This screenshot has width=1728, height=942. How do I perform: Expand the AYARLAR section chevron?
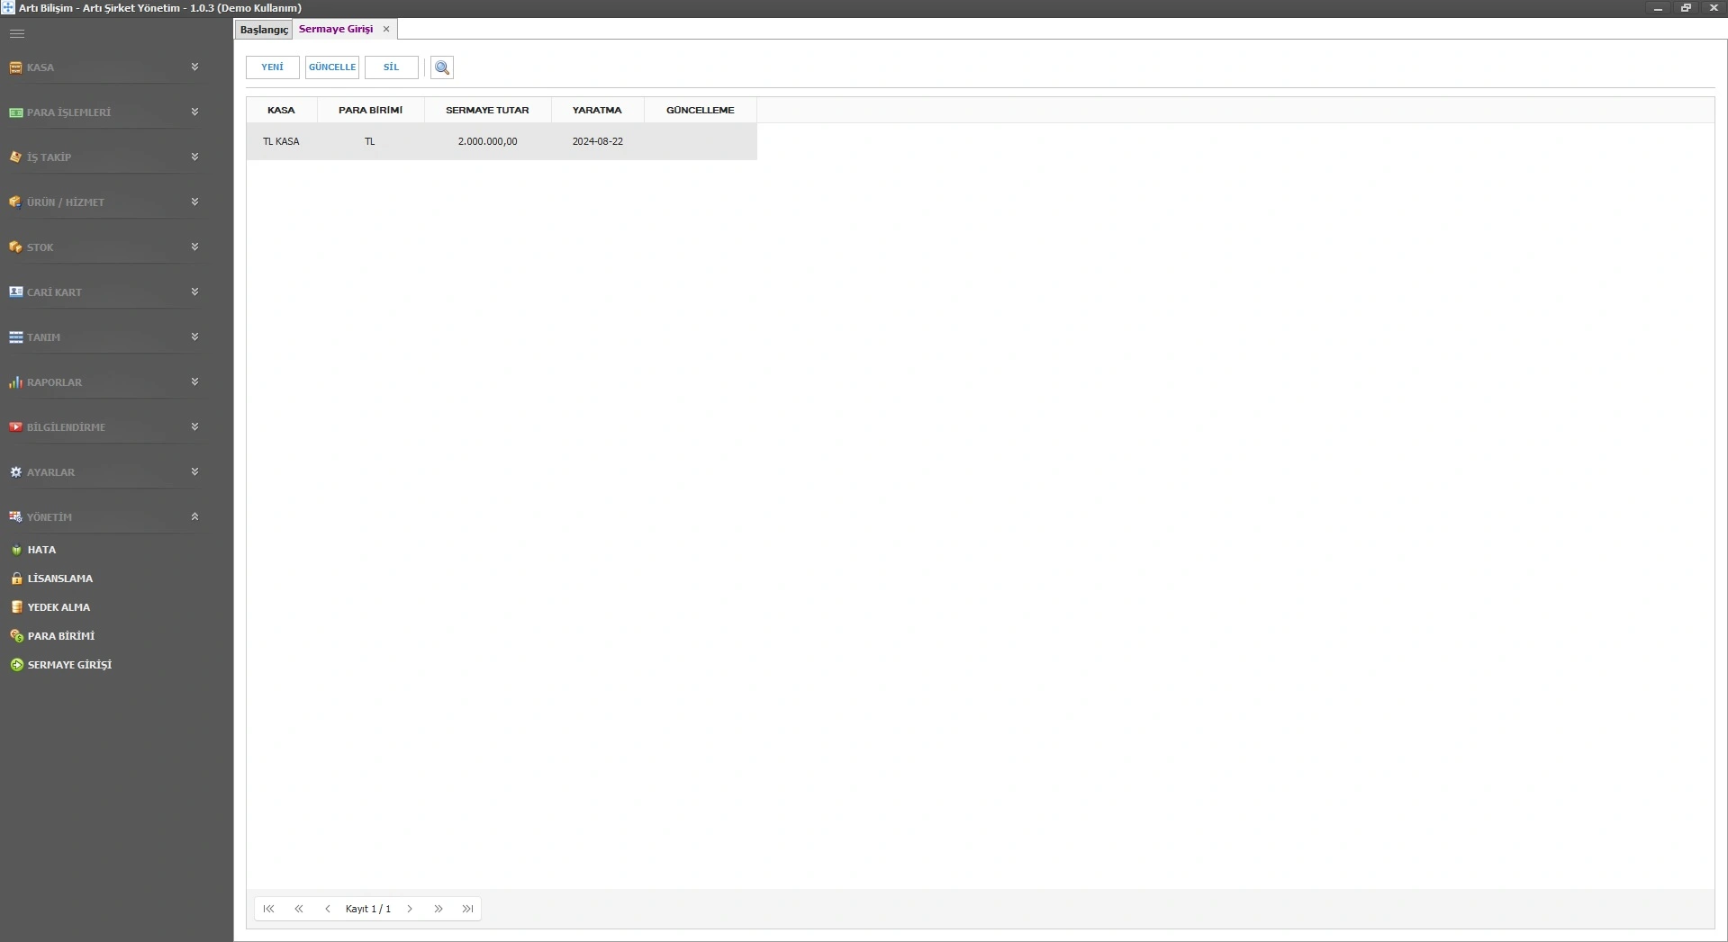click(x=195, y=471)
